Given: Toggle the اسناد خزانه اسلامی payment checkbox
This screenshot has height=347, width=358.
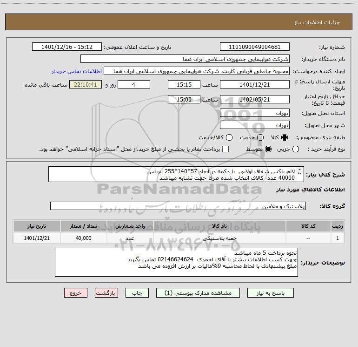Looking at the screenshot, I should click(x=225, y=149).
